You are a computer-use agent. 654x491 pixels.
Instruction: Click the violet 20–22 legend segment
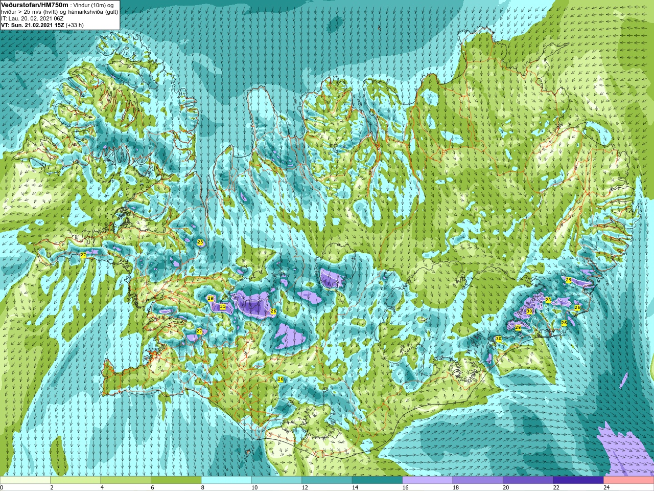[528, 480]
